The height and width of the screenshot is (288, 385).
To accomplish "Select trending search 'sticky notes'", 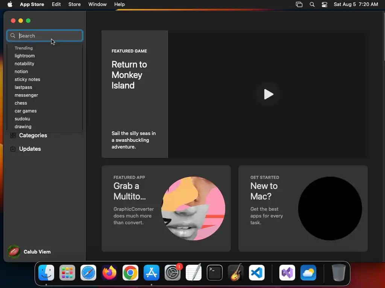I will [x=27, y=79].
